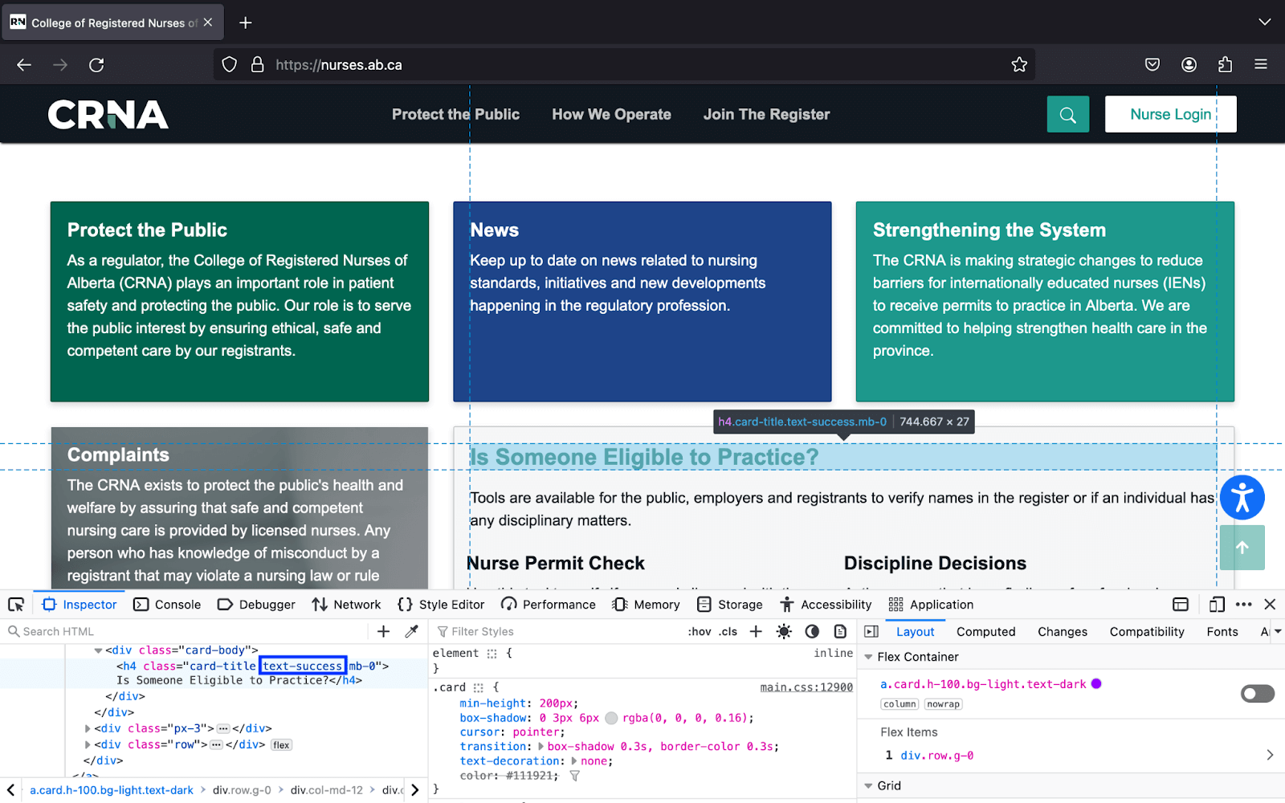Collapse the div card-body node

[98, 650]
